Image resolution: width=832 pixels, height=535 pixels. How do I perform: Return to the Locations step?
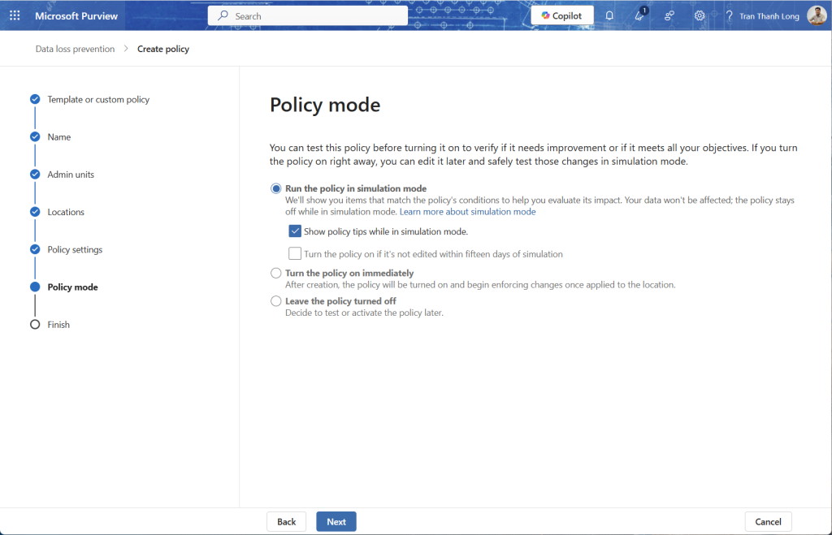66,212
